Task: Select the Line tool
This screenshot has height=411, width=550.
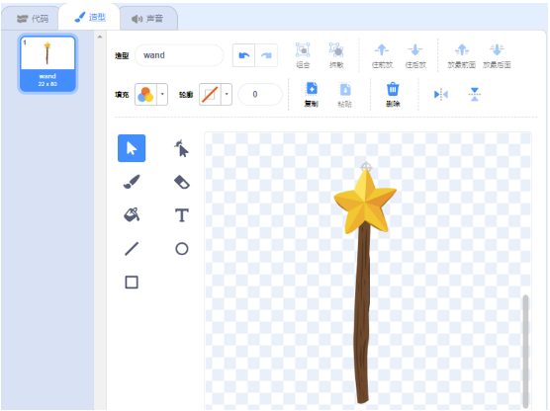Action: click(x=132, y=249)
